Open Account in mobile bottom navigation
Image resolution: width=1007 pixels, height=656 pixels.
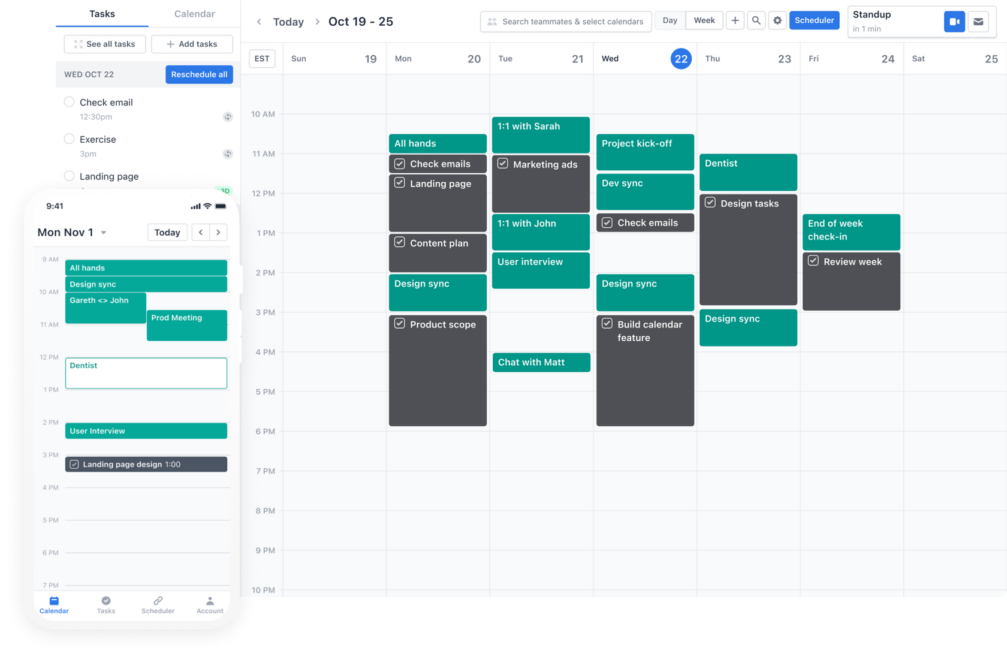pos(210,604)
